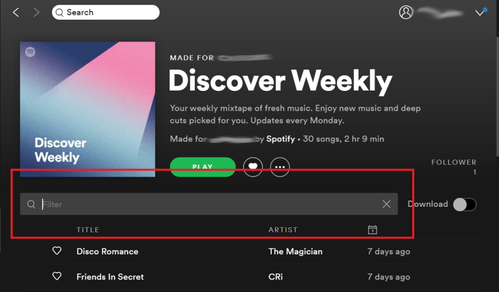This screenshot has height=292, width=499.
Task: Click the top Search box
Action: [x=106, y=12]
